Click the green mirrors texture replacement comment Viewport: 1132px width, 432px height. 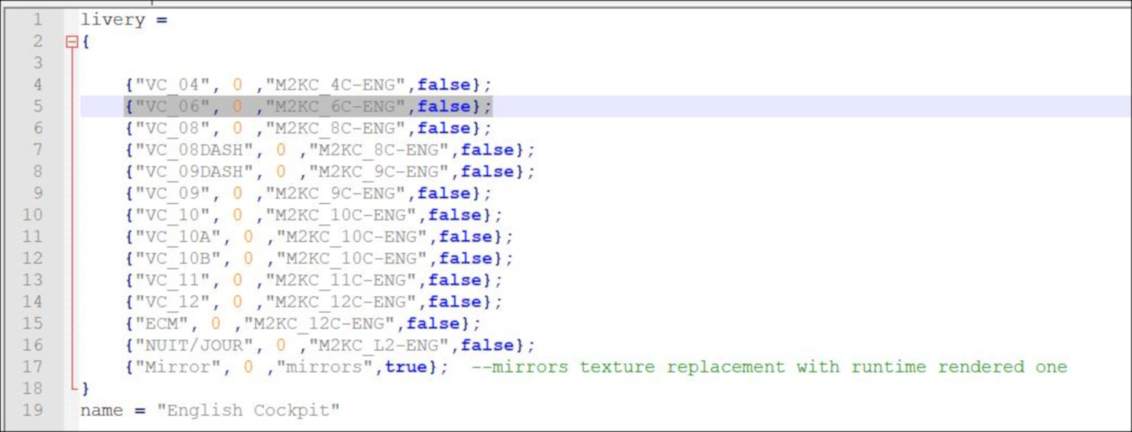coord(769,366)
